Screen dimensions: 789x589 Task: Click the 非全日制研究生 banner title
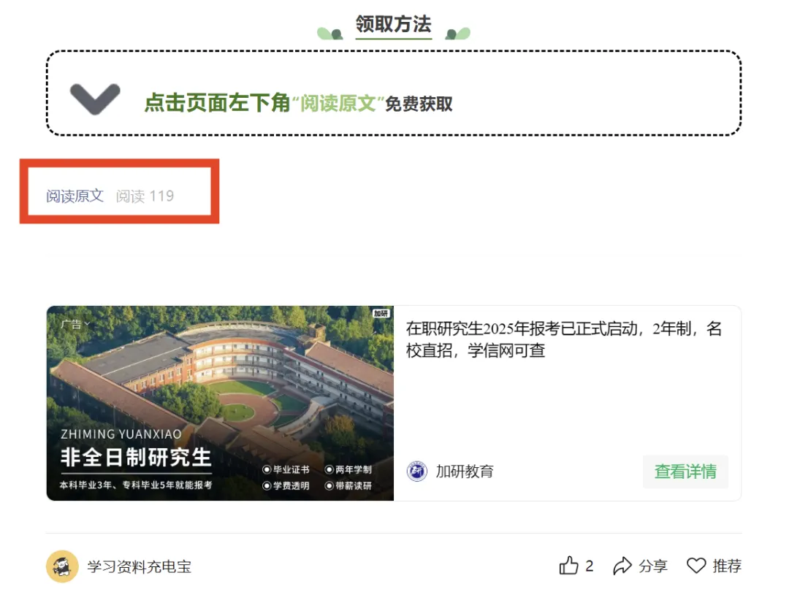click(136, 458)
